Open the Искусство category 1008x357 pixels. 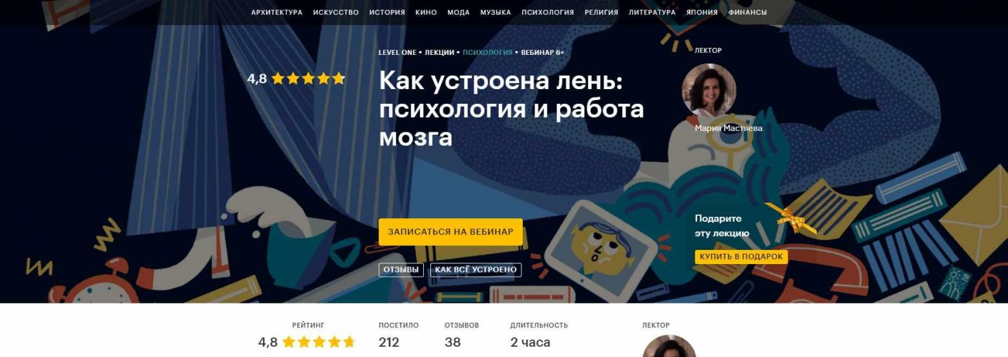point(336,12)
